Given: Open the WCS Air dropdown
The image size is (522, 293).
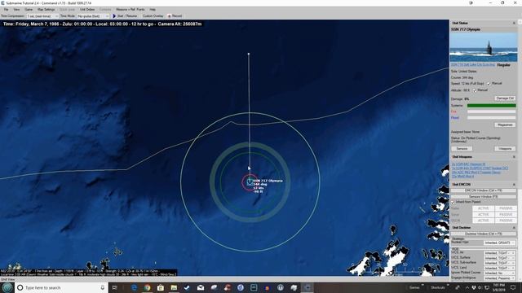Looking at the screenshot, I should (499, 253).
